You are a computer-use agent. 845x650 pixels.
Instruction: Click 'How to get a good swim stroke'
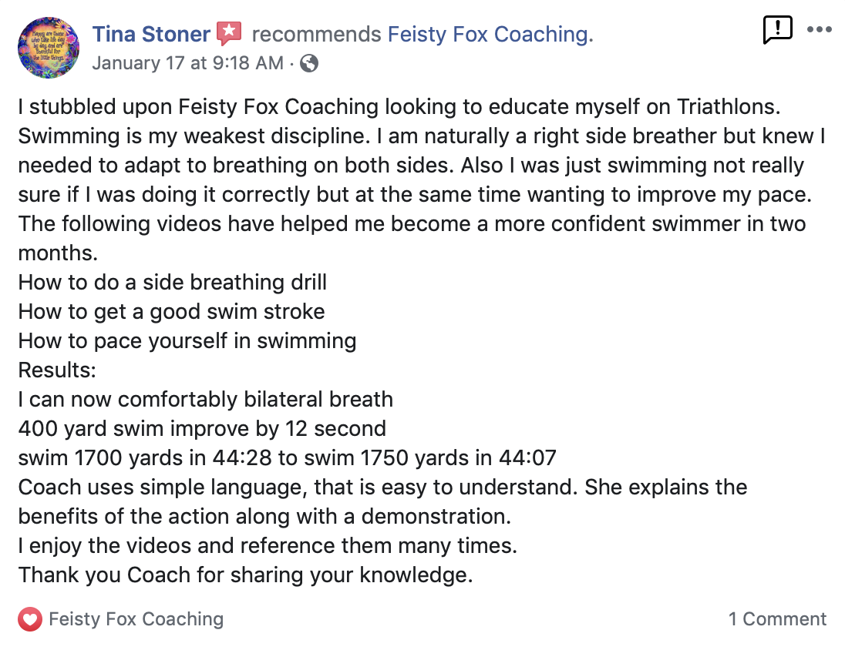click(x=171, y=312)
